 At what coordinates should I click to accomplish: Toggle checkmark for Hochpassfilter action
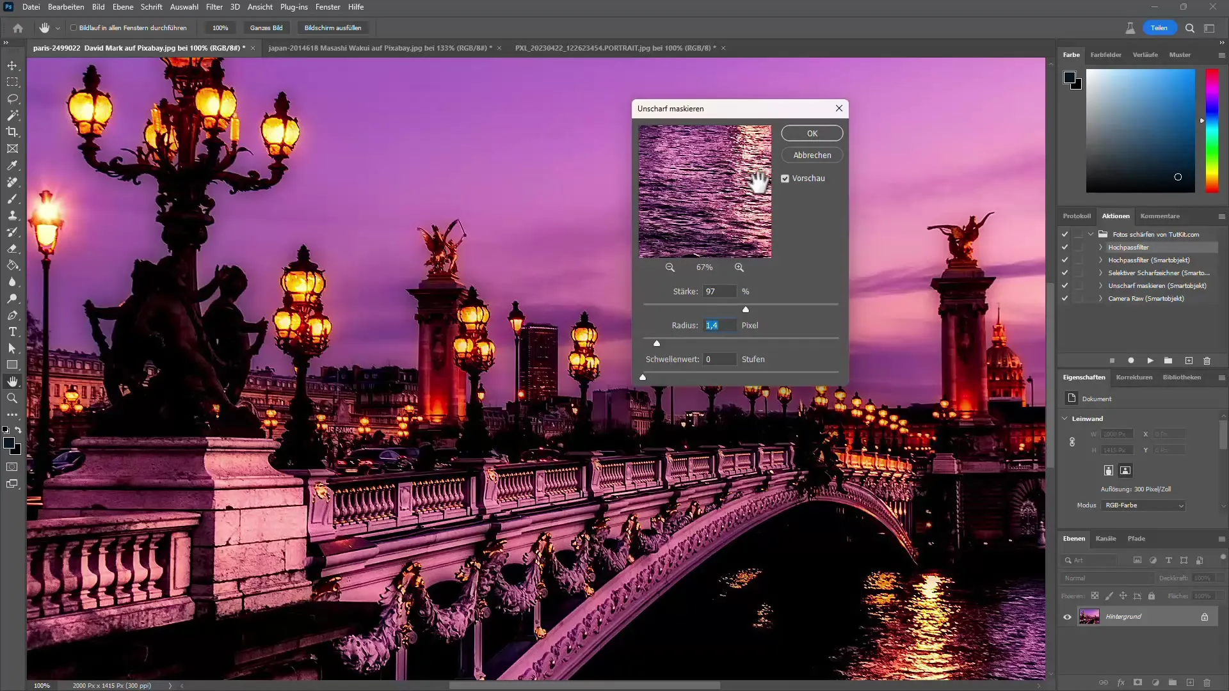[1064, 248]
